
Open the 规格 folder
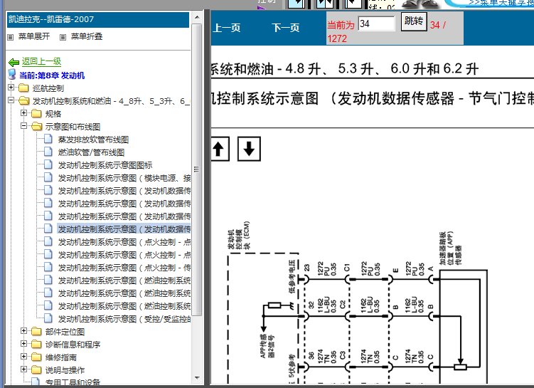(x=53, y=114)
